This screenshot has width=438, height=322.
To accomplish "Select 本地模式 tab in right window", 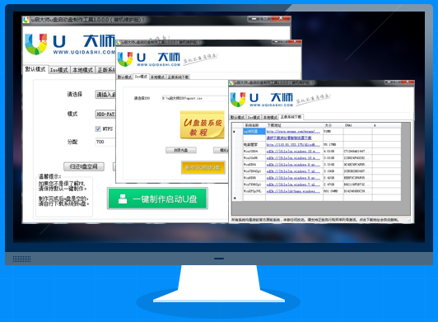I will (x=270, y=117).
